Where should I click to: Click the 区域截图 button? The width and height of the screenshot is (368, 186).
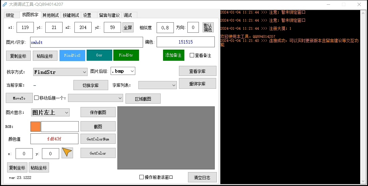pyautogui.click(x=143, y=99)
